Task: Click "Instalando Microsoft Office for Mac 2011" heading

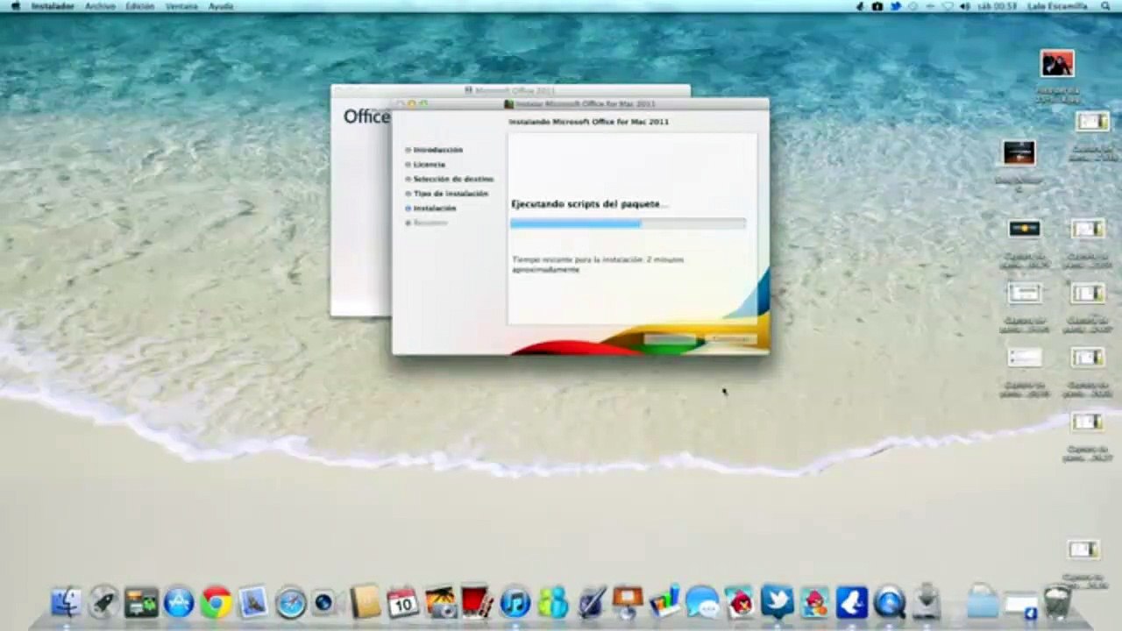Action: pos(588,122)
